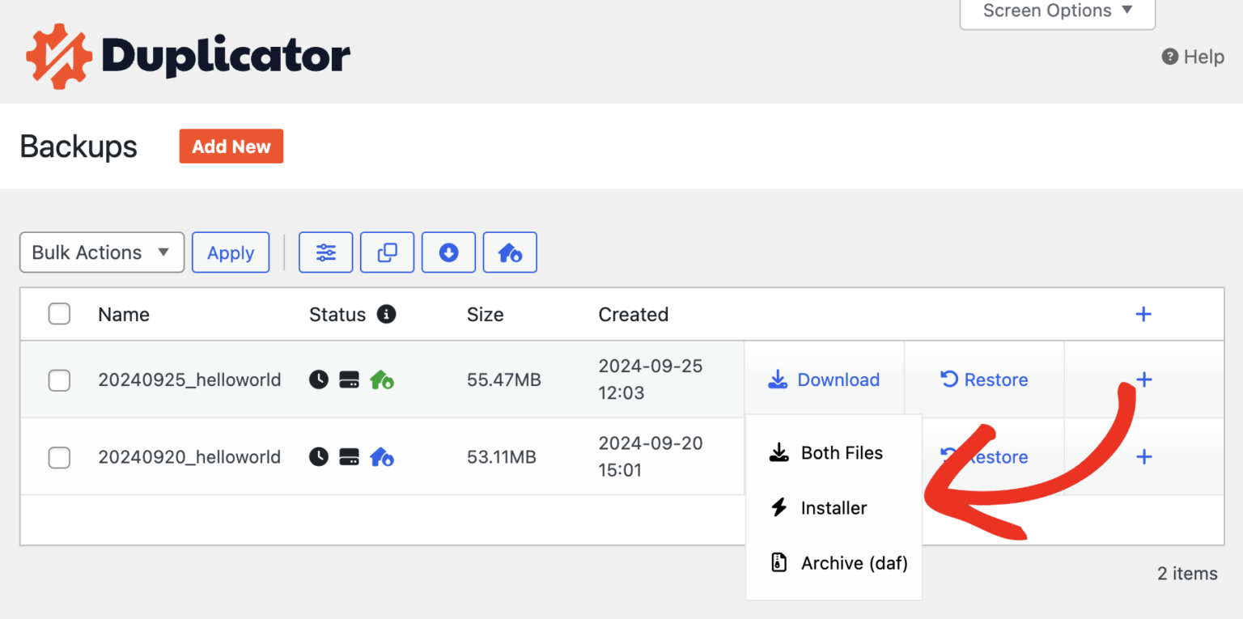
Task: Click the disaster recovery house icon in toolbar
Action: point(510,252)
